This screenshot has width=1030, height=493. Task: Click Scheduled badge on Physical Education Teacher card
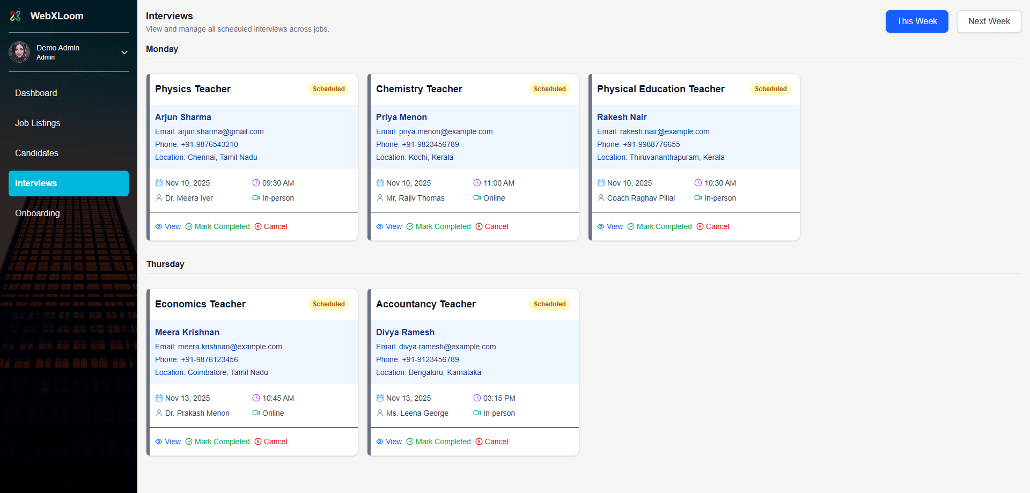[770, 89]
